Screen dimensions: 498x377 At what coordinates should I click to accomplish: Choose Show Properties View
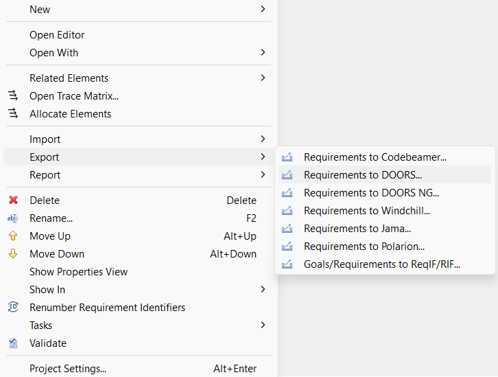coord(78,272)
